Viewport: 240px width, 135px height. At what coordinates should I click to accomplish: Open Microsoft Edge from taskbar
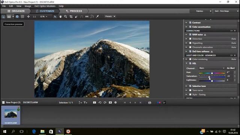point(34,131)
